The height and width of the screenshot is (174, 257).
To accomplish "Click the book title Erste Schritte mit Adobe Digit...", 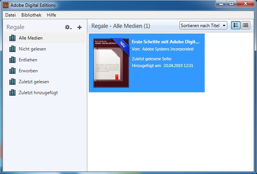I will (166, 42).
